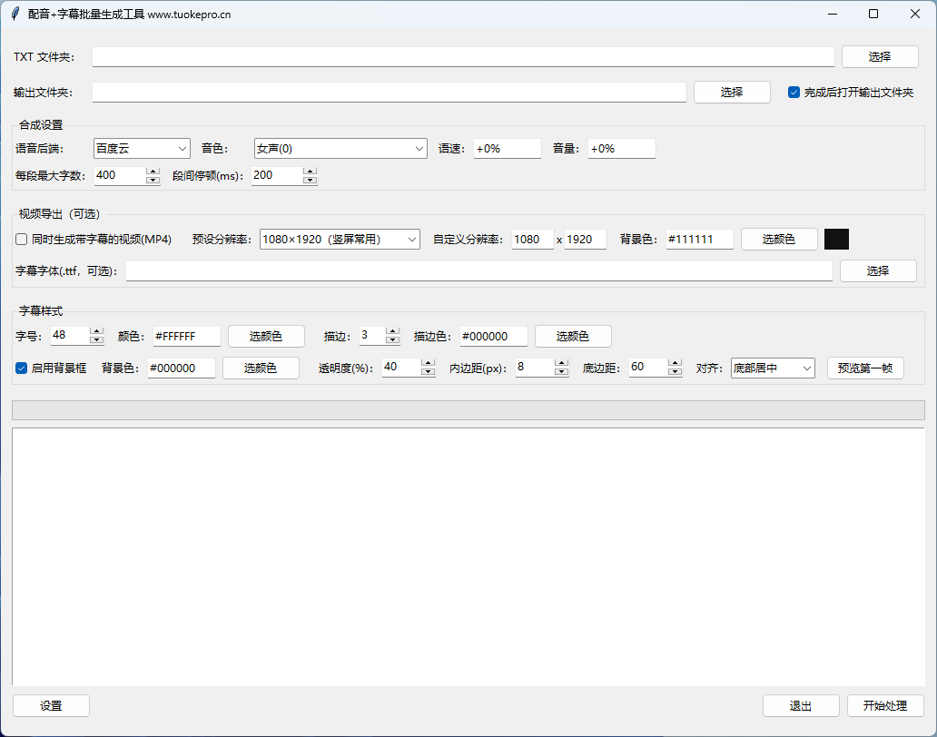The image size is (937, 737).
Task: Open the 设置 settings dialog
Action: (51, 705)
